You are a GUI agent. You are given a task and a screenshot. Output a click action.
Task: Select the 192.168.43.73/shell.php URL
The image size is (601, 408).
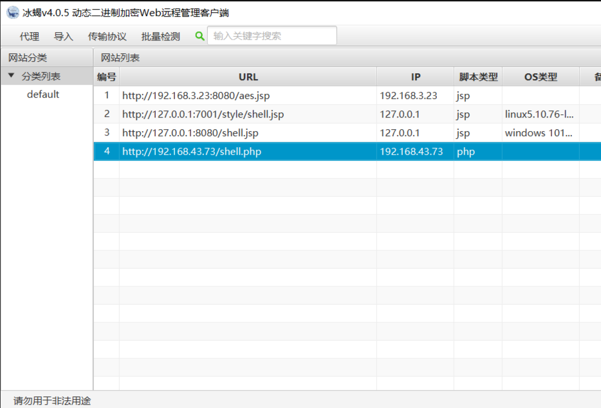coord(192,152)
